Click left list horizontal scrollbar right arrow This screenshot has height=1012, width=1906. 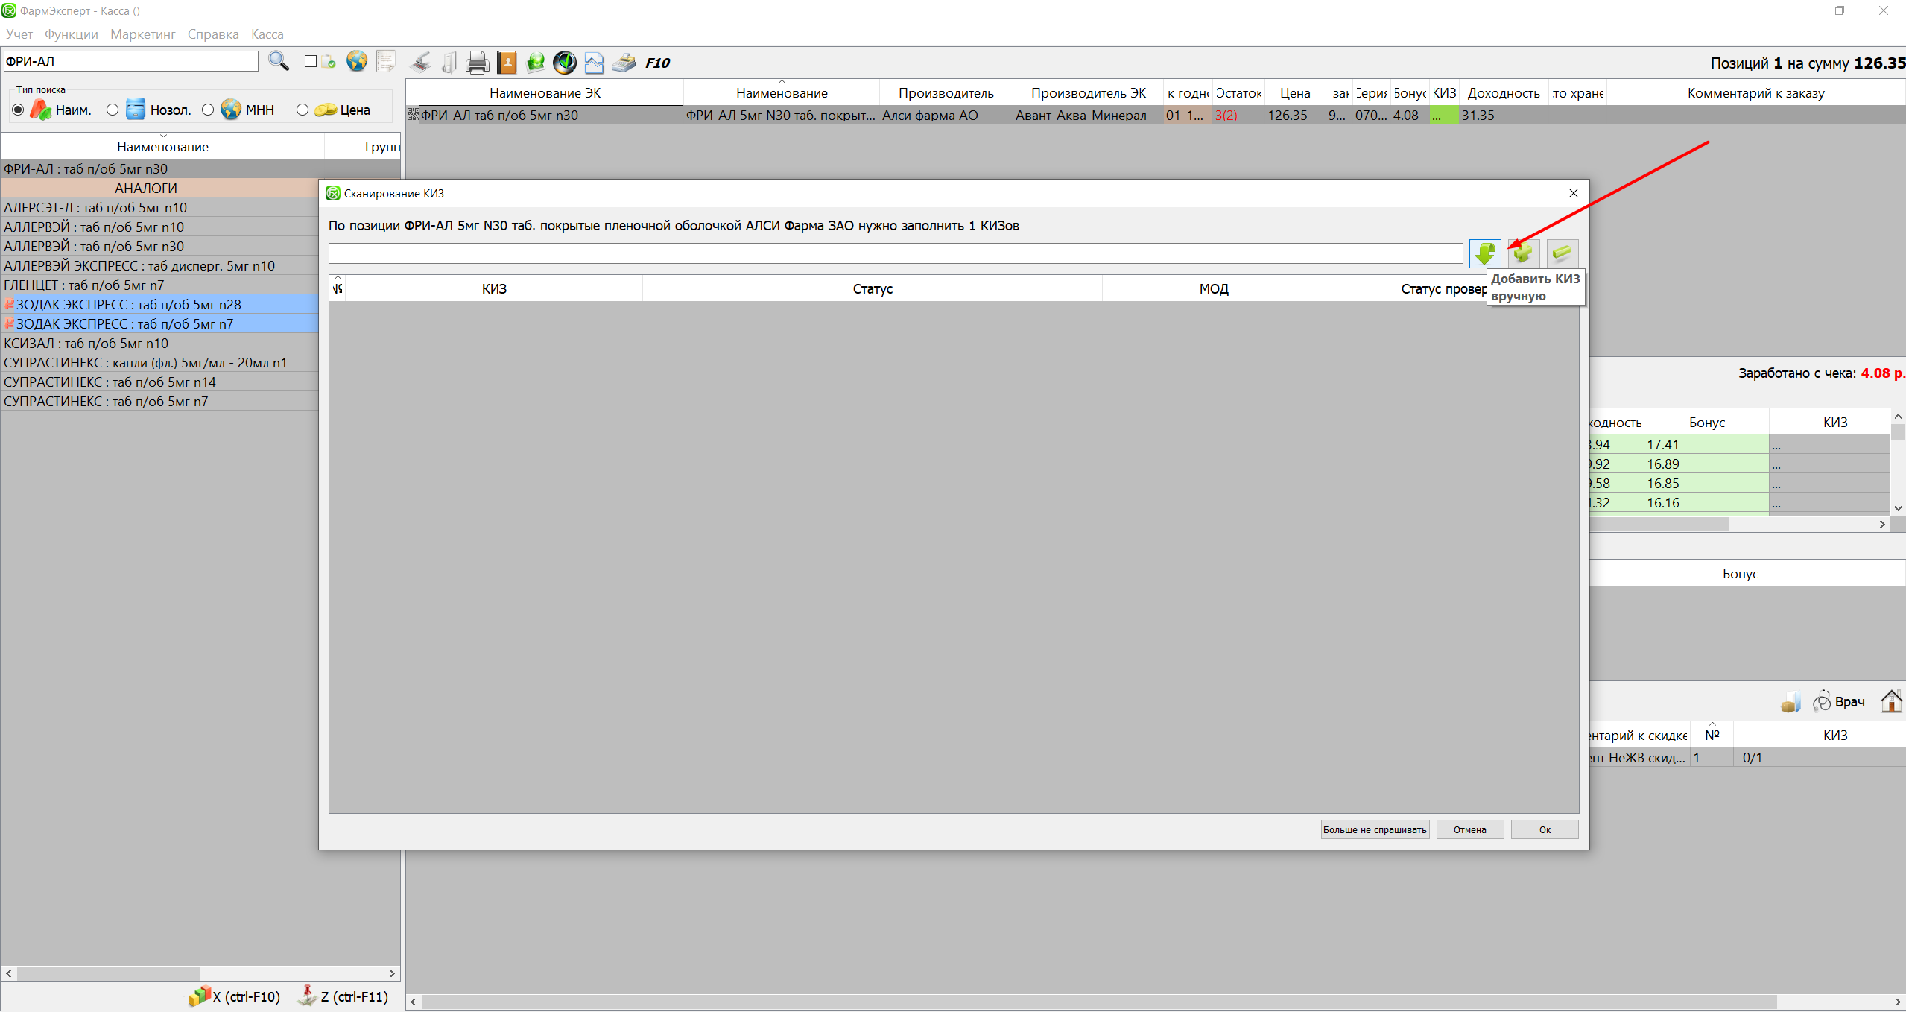pos(392,973)
